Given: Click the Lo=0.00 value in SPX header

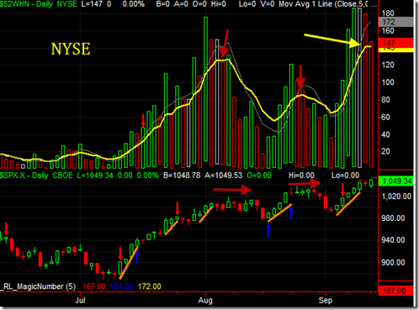Looking at the screenshot, I should point(345,176).
